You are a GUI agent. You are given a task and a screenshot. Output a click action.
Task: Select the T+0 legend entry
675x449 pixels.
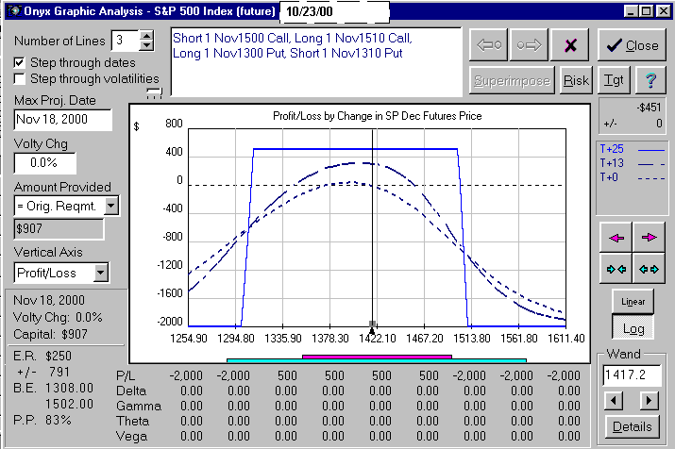click(632, 177)
